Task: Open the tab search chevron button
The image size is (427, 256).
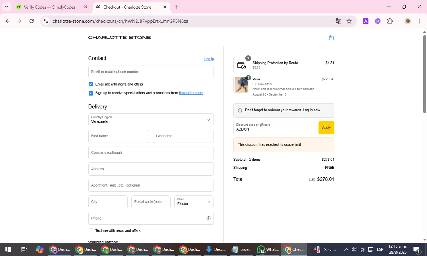Action: pos(7,7)
